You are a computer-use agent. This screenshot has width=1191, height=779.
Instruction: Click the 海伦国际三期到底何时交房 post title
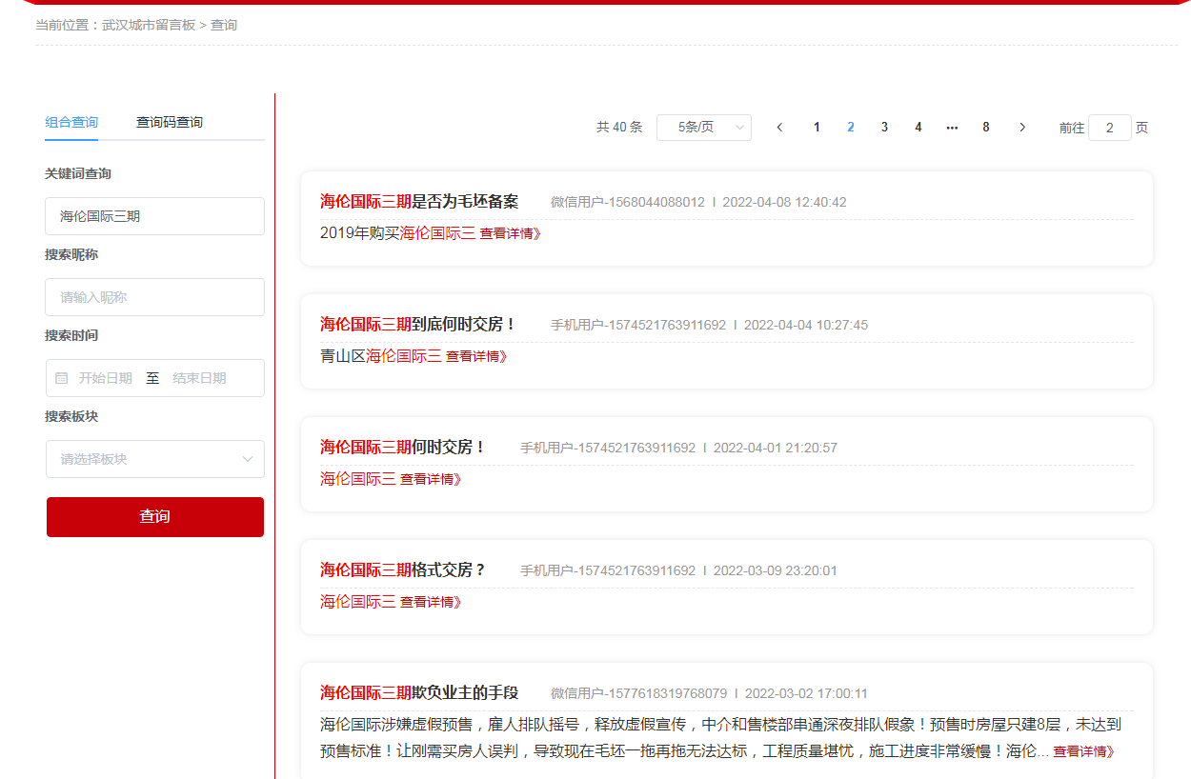(417, 325)
